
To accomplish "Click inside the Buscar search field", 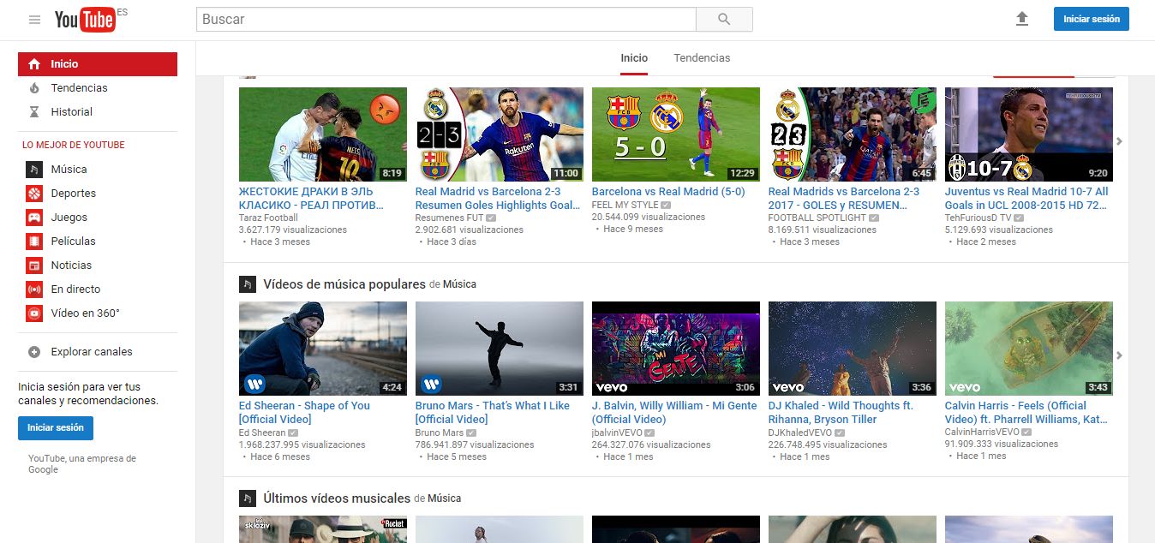I will [x=446, y=20].
